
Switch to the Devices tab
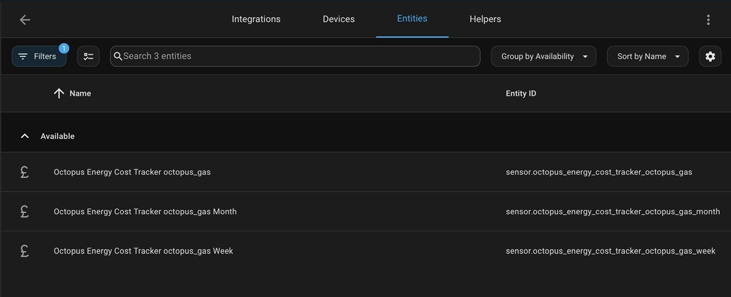click(x=339, y=19)
